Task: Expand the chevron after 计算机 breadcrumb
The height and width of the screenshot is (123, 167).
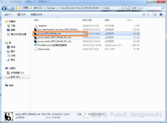Action: click(x=31, y=8)
